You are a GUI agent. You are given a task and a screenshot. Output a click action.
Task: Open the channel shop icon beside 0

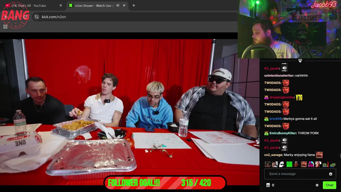[x=268, y=185]
